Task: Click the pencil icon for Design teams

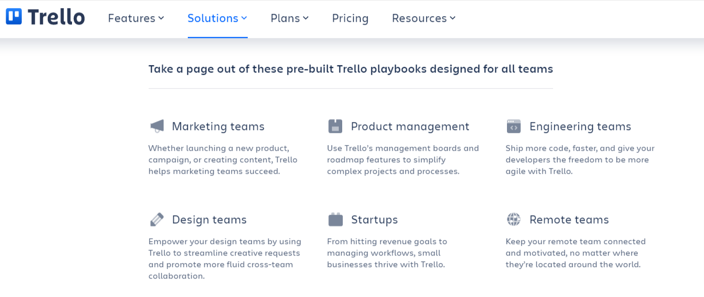Action: (157, 219)
